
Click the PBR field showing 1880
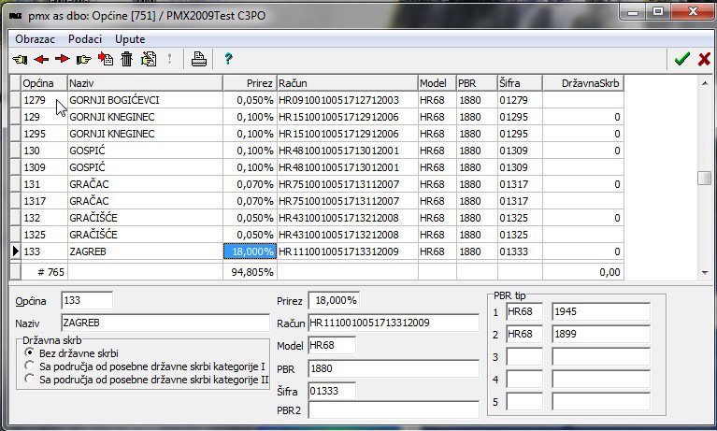point(394,368)
